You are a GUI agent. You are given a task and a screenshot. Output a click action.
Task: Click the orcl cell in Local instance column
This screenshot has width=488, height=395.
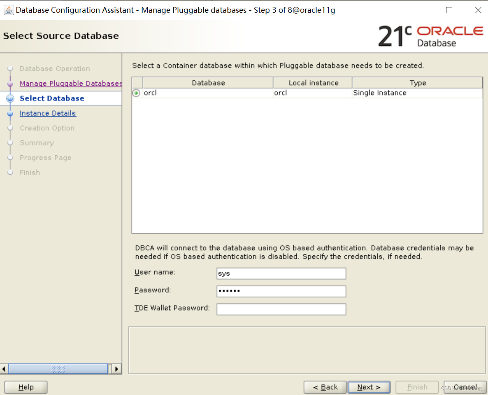click(x=313, y=93)
